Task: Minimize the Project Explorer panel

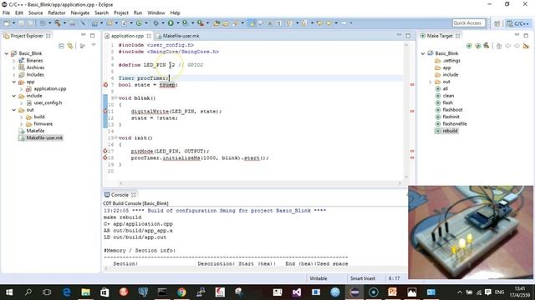Action: [x=84, y=35]
